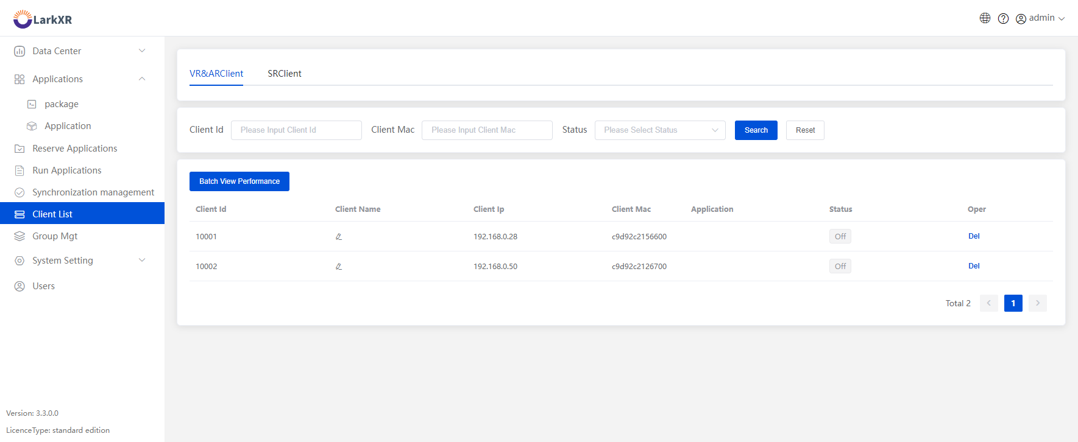Click the LarkXR logo

tap(43, 19)
